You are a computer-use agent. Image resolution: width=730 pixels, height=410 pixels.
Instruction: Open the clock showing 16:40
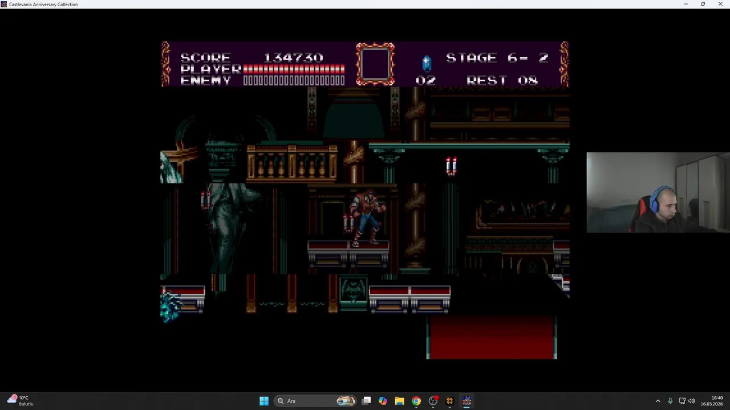(712, 401)
